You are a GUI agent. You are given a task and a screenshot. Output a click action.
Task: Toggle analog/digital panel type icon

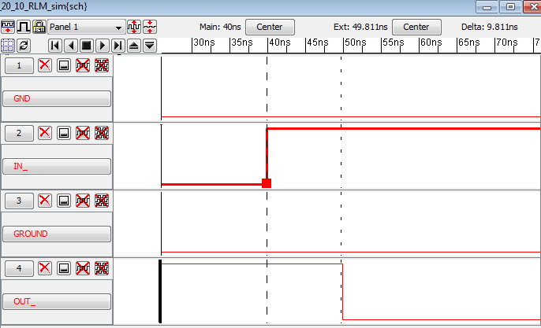pyautogui.click(x=24, y=27)
